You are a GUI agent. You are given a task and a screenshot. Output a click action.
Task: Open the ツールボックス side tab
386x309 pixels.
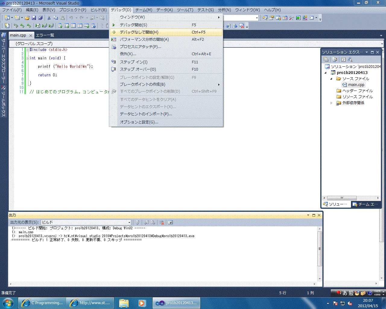pyautogui.click(x=4, y=101)
